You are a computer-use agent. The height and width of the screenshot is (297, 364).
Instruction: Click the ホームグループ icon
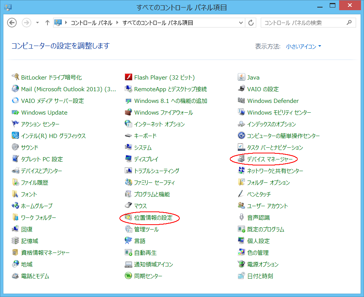15,206
